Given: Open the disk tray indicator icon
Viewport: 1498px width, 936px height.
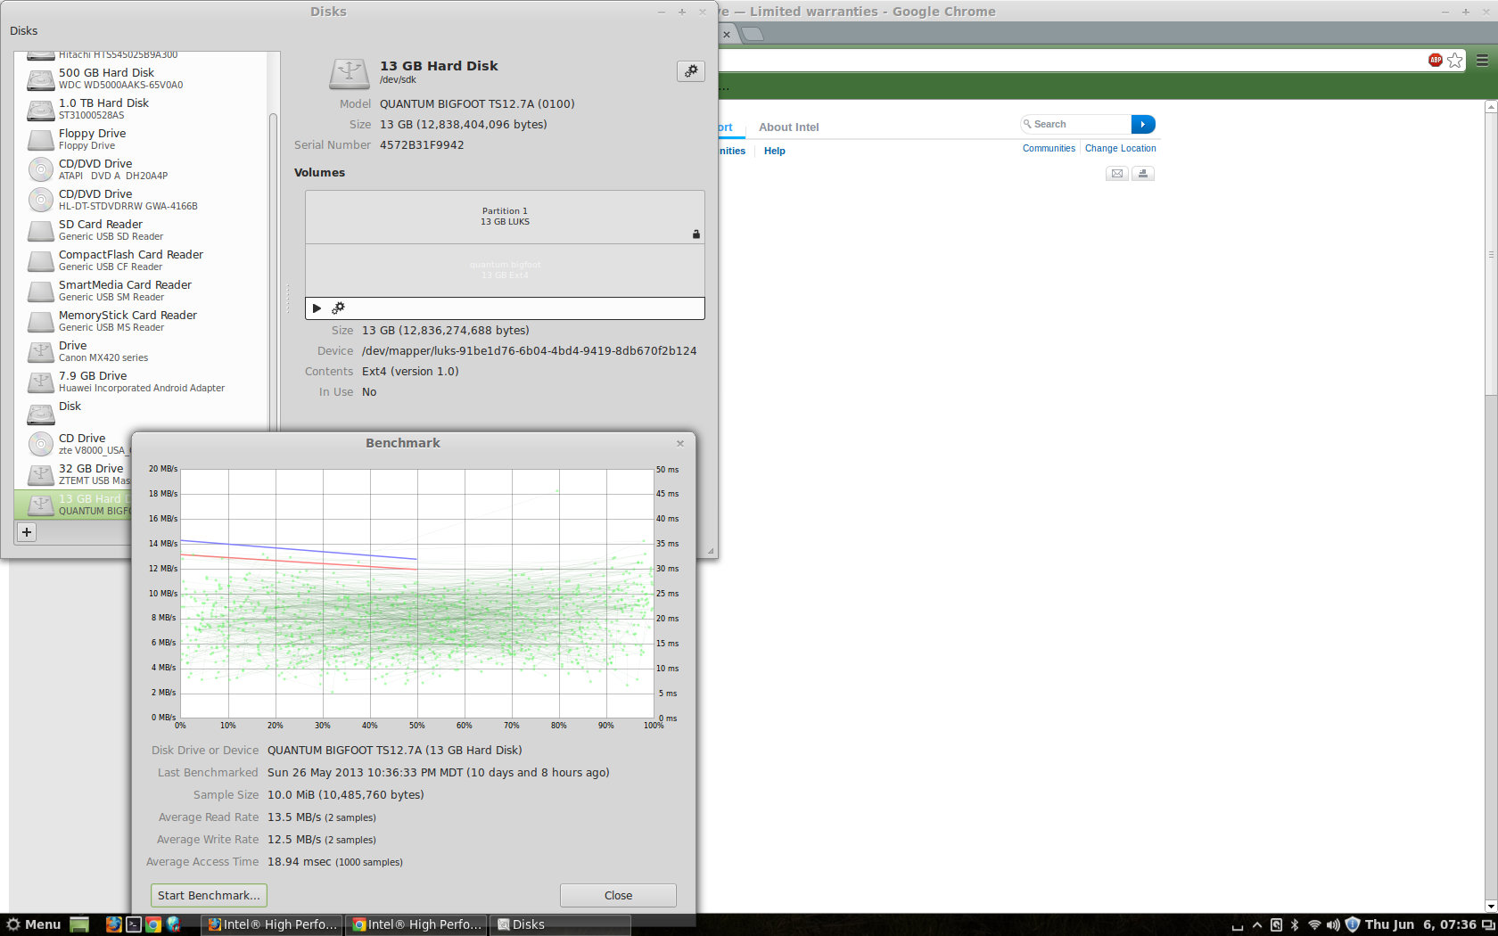Looking at the screenshot, I should (1276, 924).
